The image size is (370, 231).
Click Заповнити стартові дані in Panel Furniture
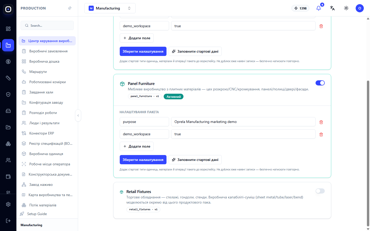[195, 160]
